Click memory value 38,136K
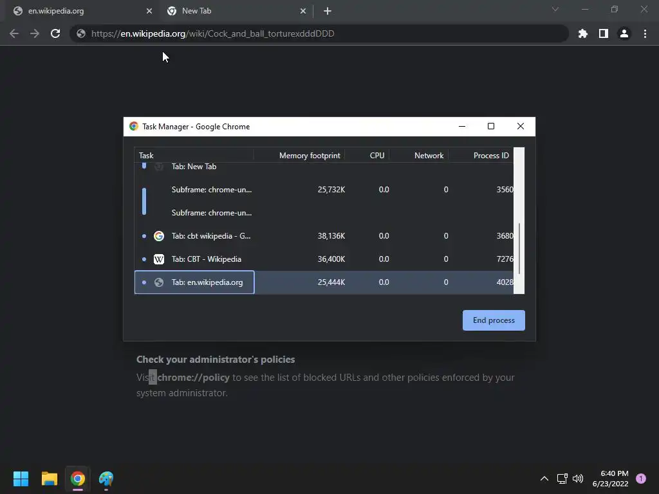Viewport: 659px width, 494px height. [331, 235]
